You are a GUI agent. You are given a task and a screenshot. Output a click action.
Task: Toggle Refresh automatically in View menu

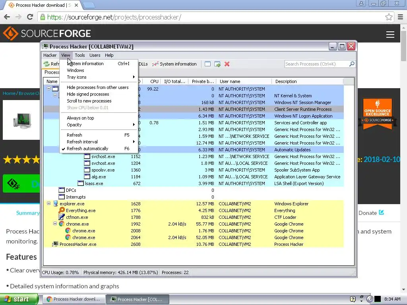point(98,149)
